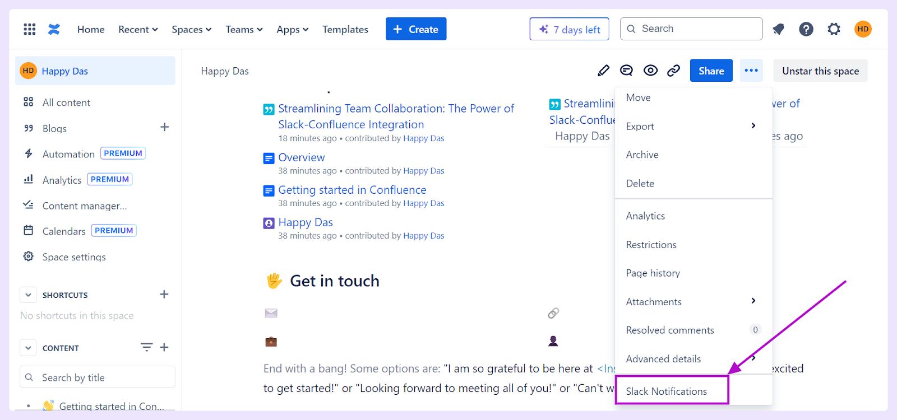Viewport: 897px width, 420px height.
Task: Go to Home in top navigation
Action: coord(91,29)
